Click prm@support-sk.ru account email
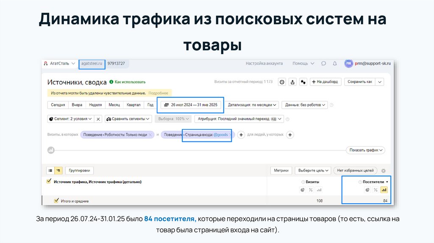 [x=373, y=64]
